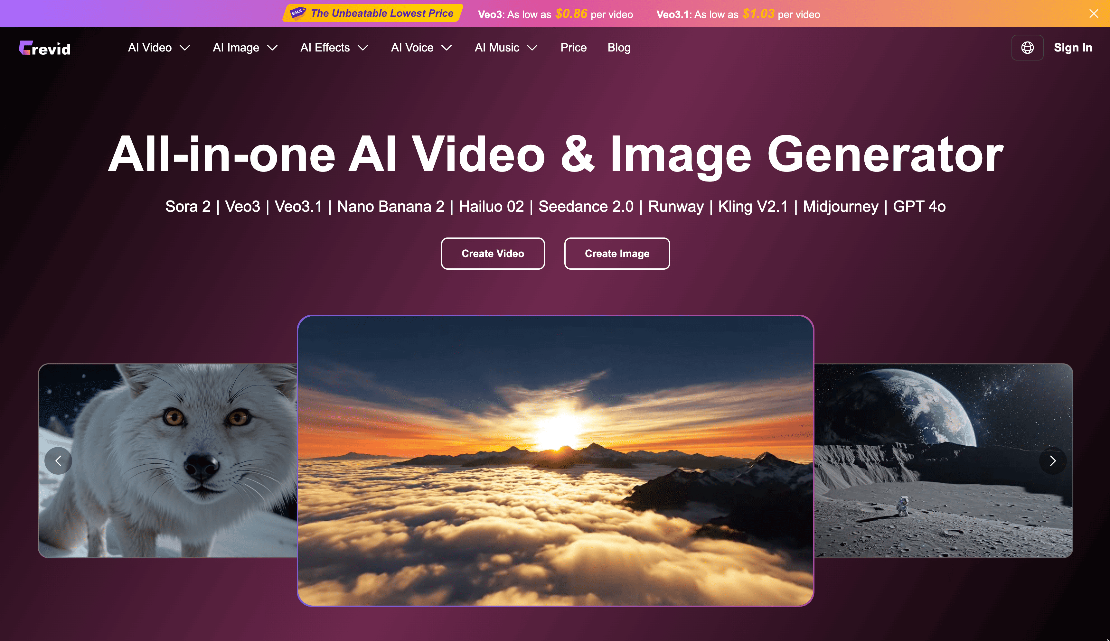This screenshot has height=641, width=1110.
Task: Click the Veo3 $0.86 per video offer
Action: [x=555, y=14]
